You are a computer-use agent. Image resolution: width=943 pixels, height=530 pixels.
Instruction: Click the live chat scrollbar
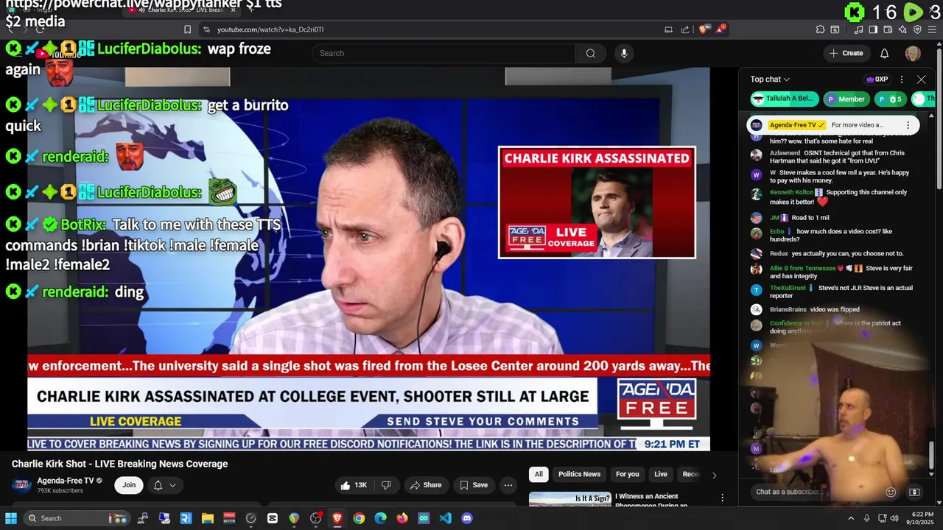coord(931,455)
